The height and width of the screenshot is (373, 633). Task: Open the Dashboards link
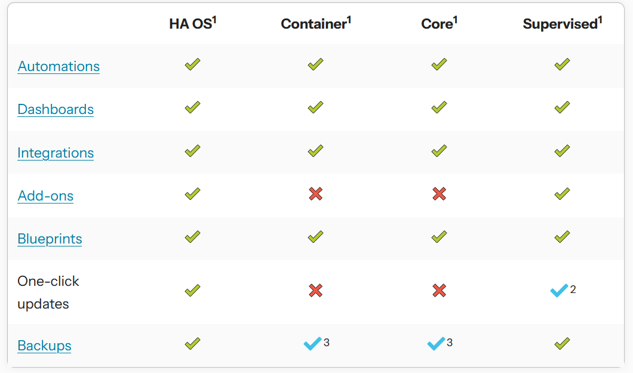(56, 109)
